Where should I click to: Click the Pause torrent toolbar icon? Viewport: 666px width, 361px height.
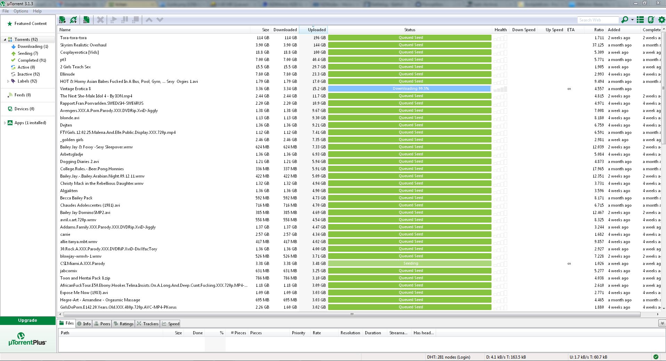point(124,20)
